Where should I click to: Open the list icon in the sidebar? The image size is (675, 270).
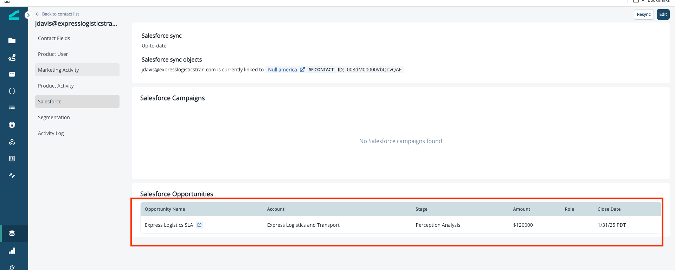pyautogui.click(x=12, y=107)
